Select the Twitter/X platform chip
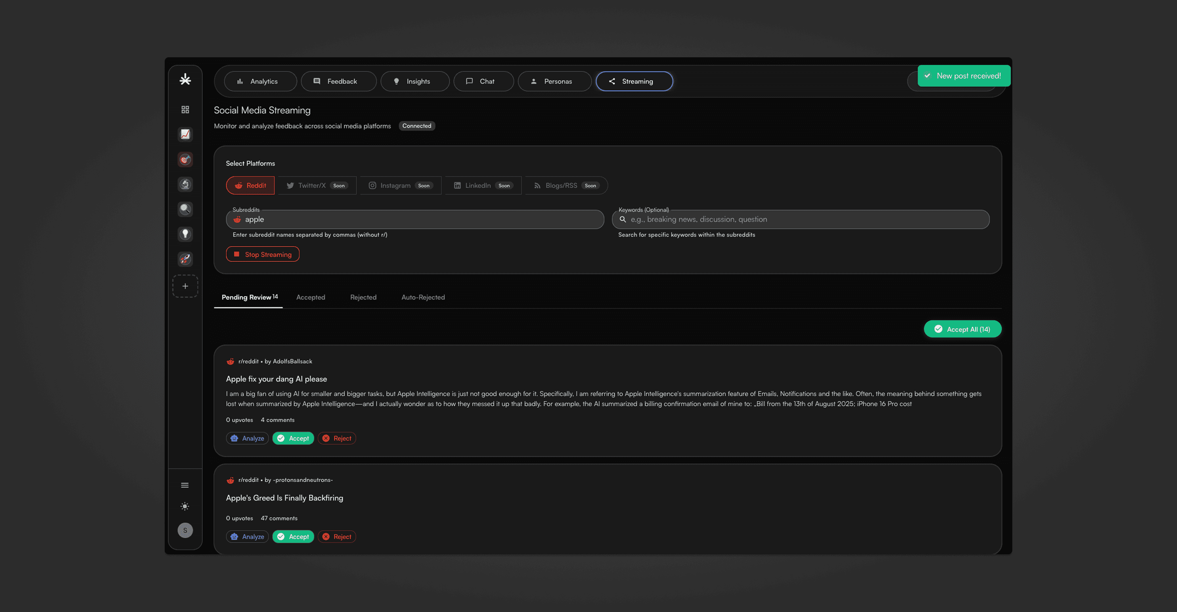 click(x=316, y=186)
